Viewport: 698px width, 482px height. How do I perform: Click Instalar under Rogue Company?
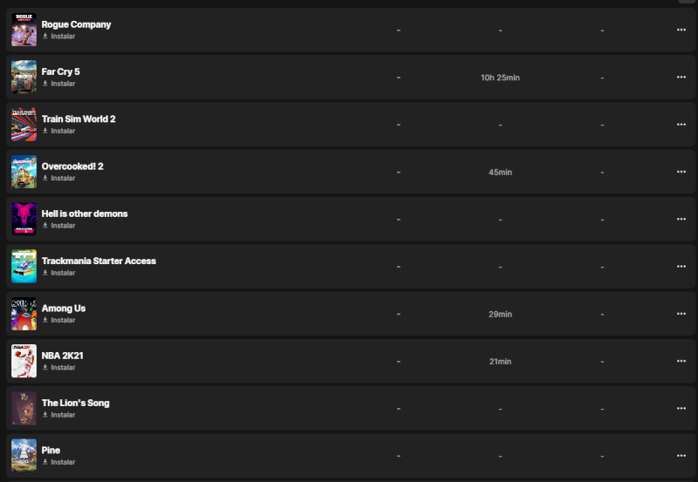click(x=59, y=37)
